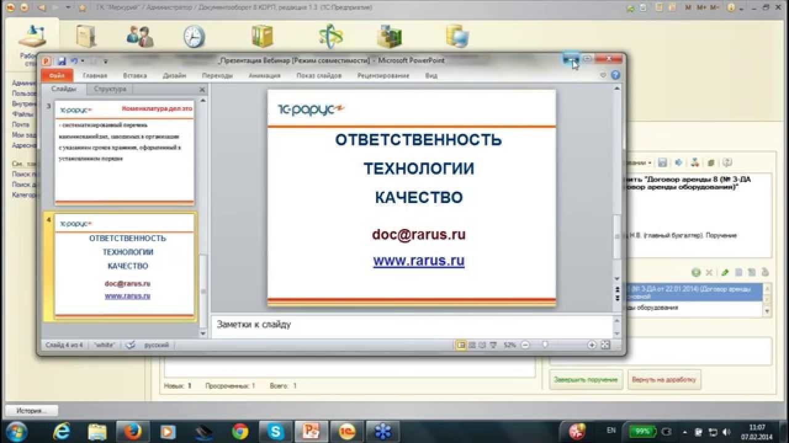Screen dimensions: 789x443
Task: Click the green pencil edit icon in 1C
Action: click(725, 272)
